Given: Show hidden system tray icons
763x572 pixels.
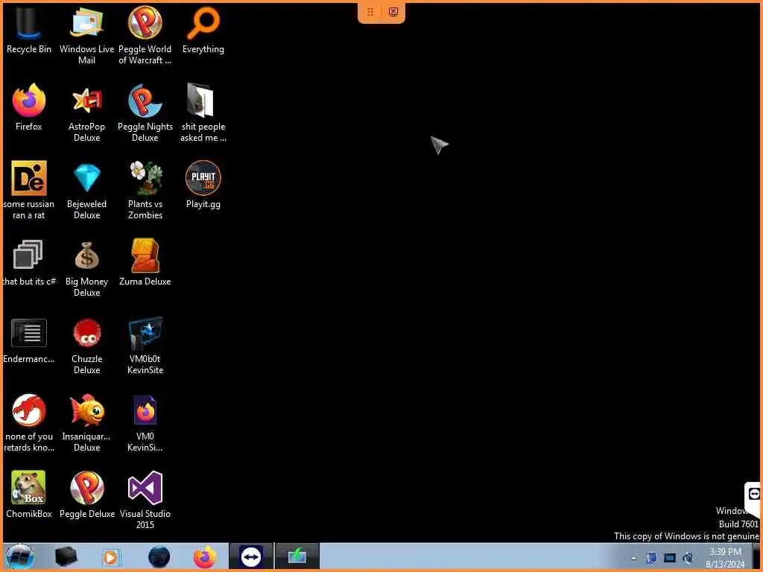Looking at the screenshot, I should (633, 558).
